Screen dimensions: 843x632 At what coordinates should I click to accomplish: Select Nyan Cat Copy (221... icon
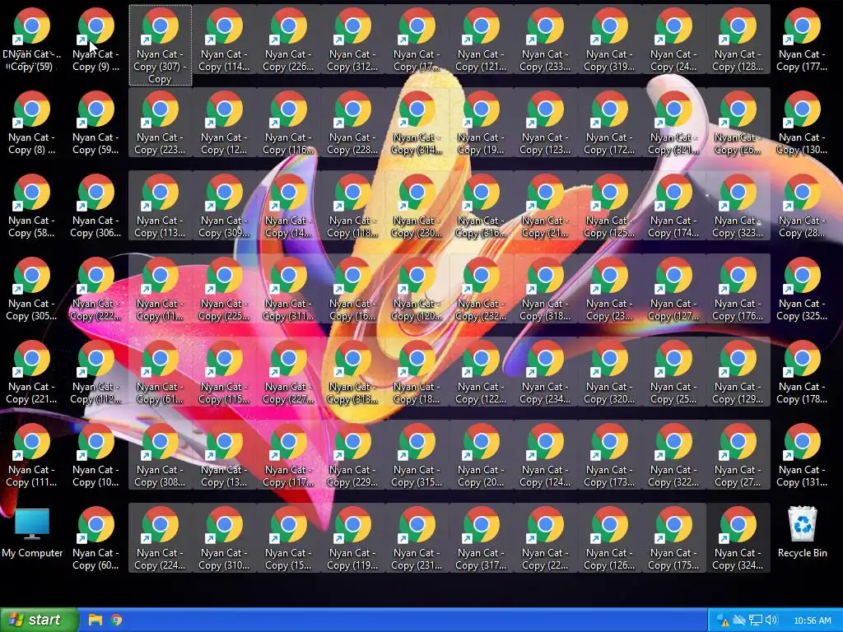point(32,372)
